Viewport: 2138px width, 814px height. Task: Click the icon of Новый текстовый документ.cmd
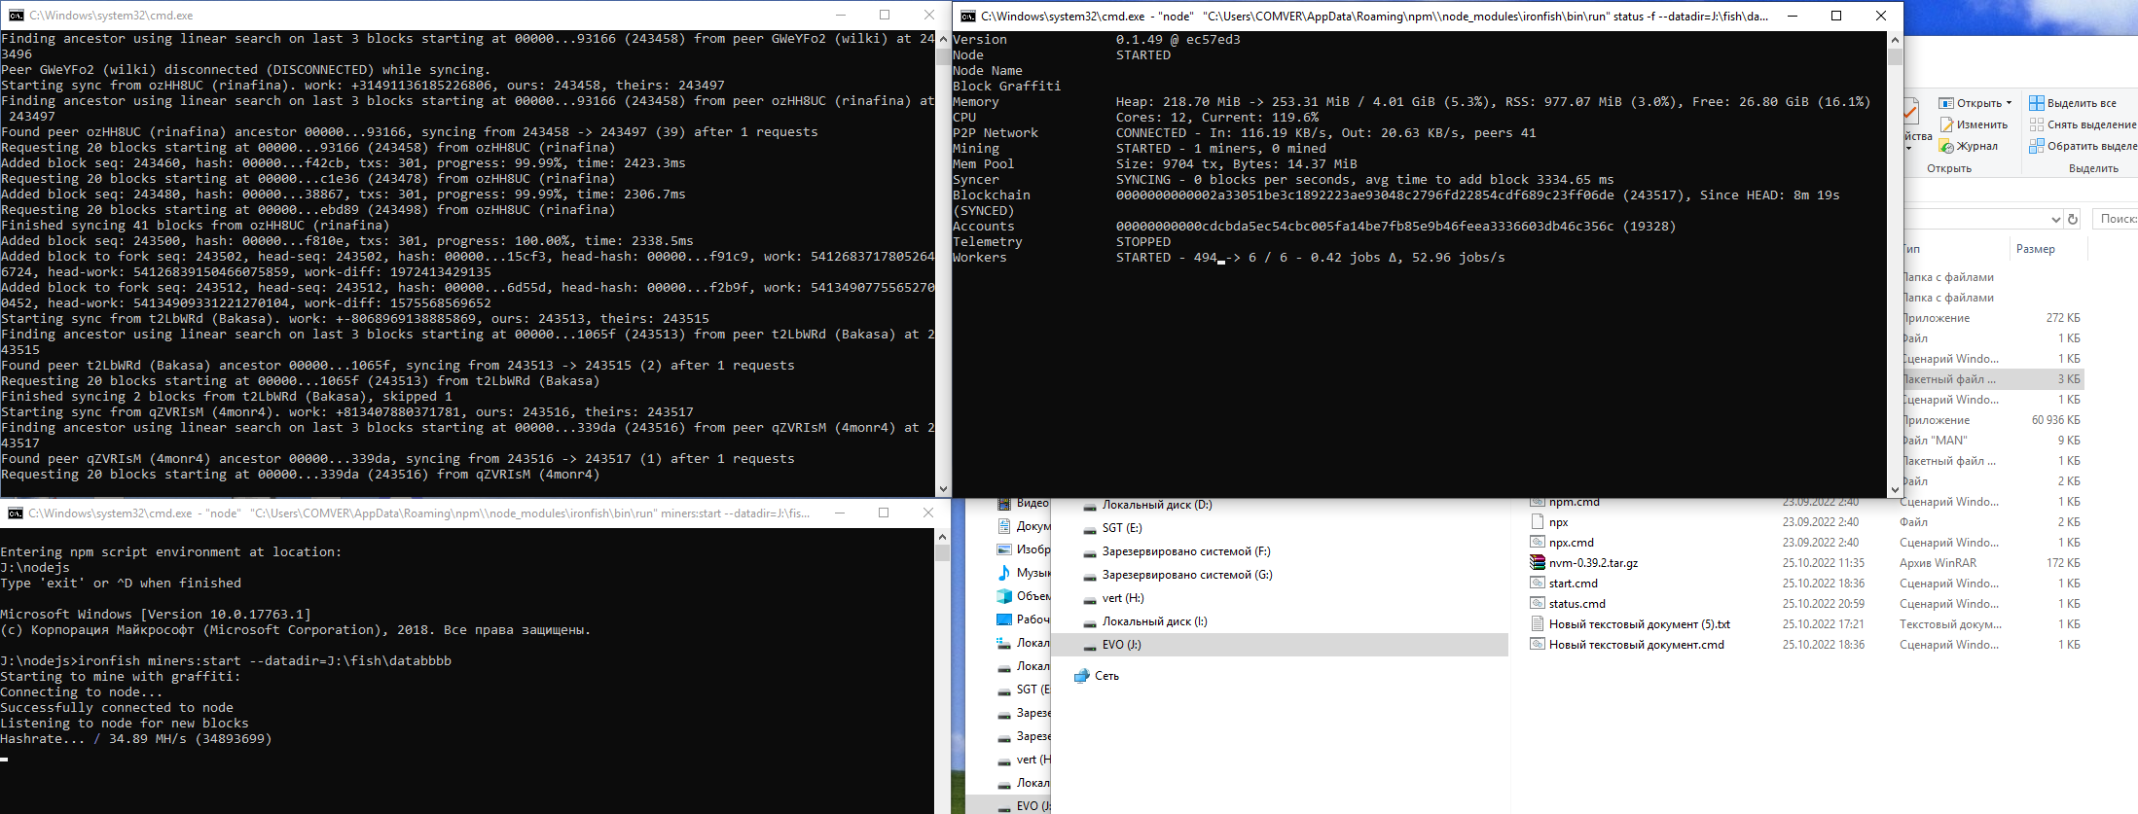[1538, 645]
